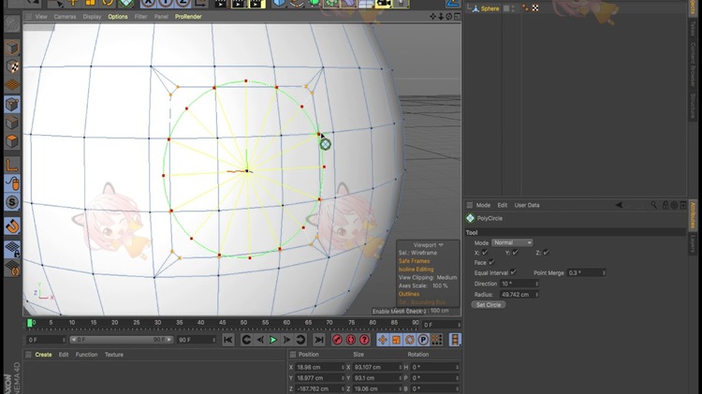Go to next keyframe
This screenshot has height=394, width=702.
pyautogui.click(x=300, y=340)
